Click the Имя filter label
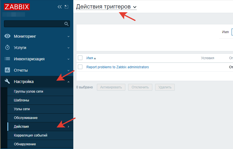 coord(225,32)
